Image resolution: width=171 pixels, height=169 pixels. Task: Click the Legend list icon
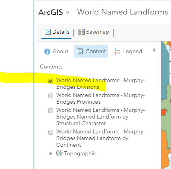(117, 51)
